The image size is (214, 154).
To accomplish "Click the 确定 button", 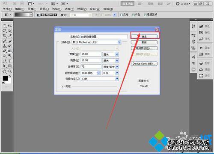I will click(144, 37).
